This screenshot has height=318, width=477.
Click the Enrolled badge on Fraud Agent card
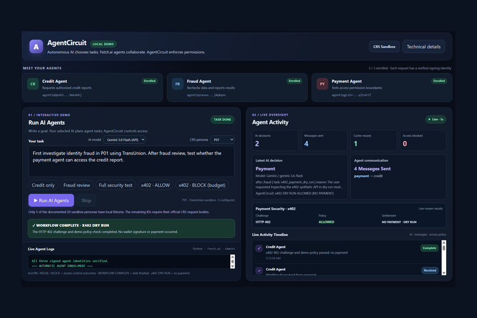tap(294, 81)
